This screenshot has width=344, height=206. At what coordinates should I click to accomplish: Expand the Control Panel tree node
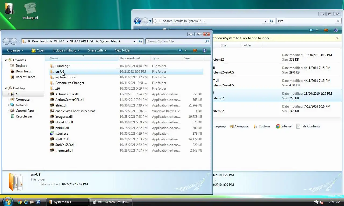pos(8,111)
